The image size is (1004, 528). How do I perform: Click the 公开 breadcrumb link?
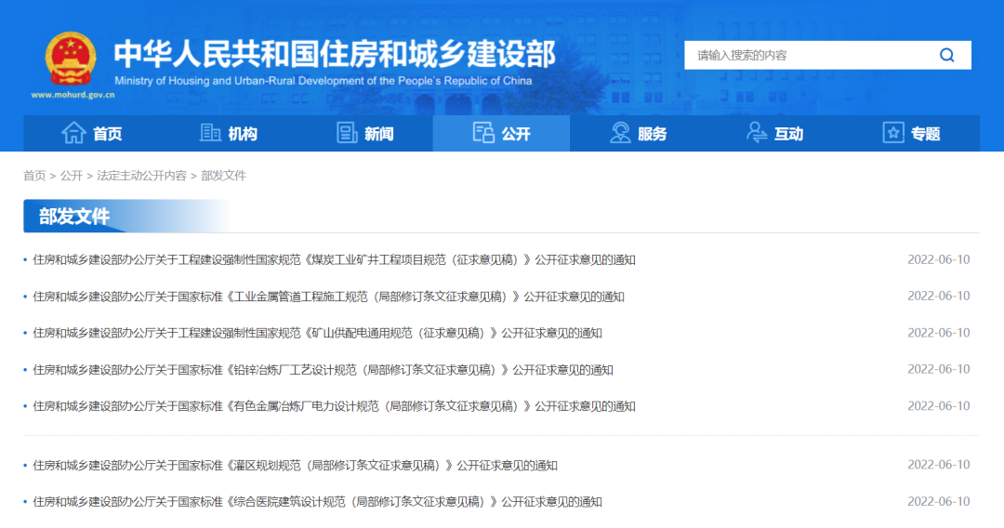[71, 176]
